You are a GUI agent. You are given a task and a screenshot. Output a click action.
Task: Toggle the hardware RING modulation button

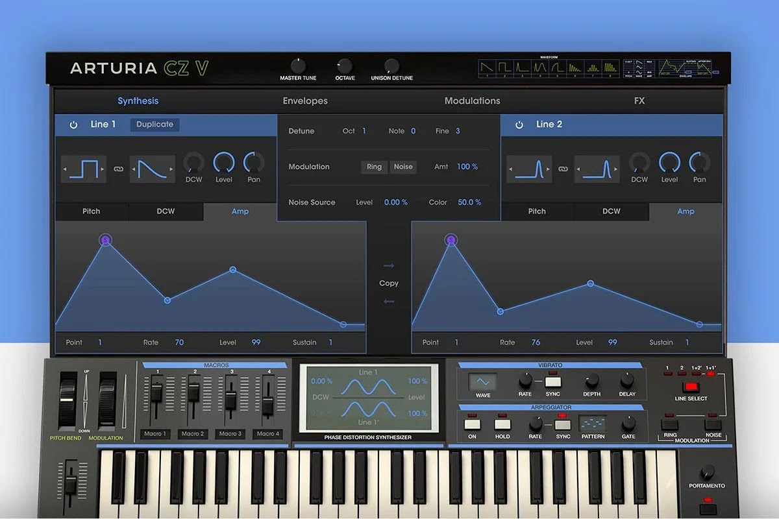tap(670, 424)
